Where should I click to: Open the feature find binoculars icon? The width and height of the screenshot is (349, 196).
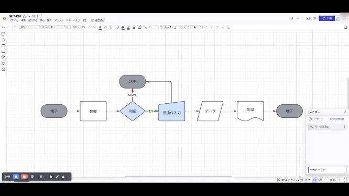tap(85, 20)
